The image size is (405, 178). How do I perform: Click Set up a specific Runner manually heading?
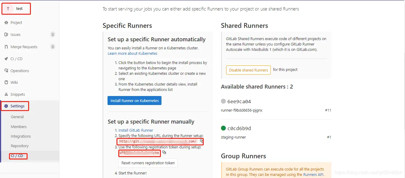[x=151, y=122]
